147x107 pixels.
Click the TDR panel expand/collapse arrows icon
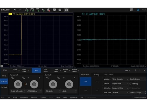(x=135, y=70)
